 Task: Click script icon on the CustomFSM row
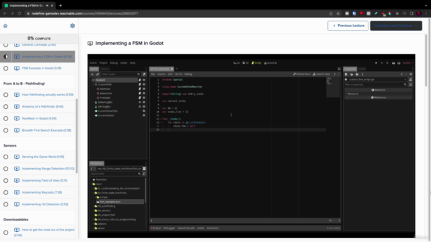139,85
